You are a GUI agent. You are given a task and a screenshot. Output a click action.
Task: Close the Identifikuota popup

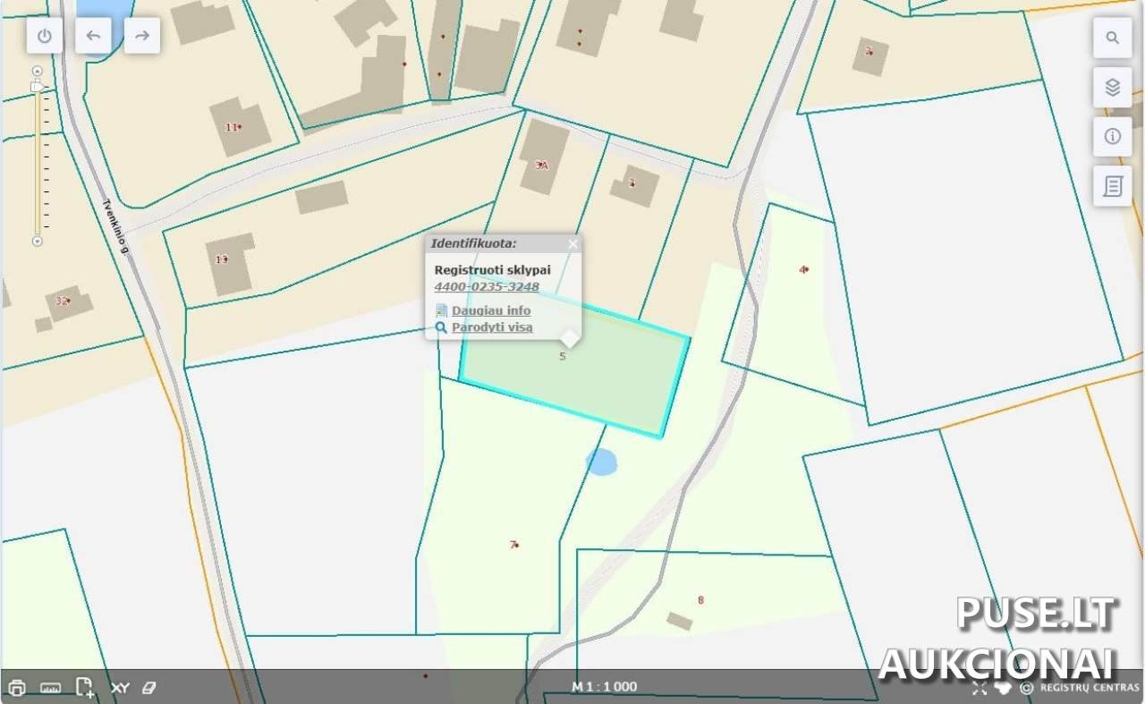tap(572, 243)
